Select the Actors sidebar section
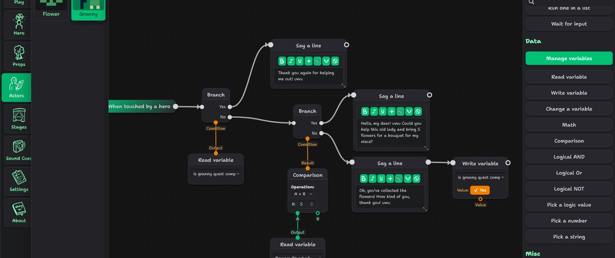The image size is (615, 258). tap(17, 87)
